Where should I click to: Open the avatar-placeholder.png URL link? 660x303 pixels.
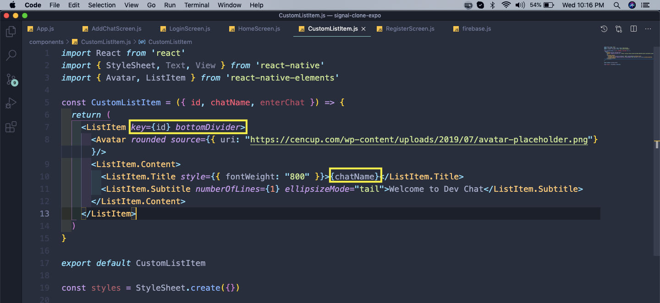point(419,140)
